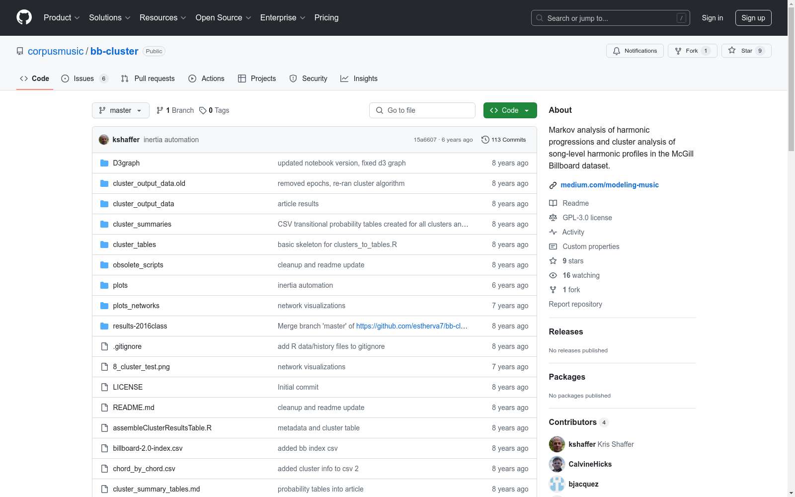Click the plots_networks folder icon
This screenshot has height=497, width=795.
104,306
